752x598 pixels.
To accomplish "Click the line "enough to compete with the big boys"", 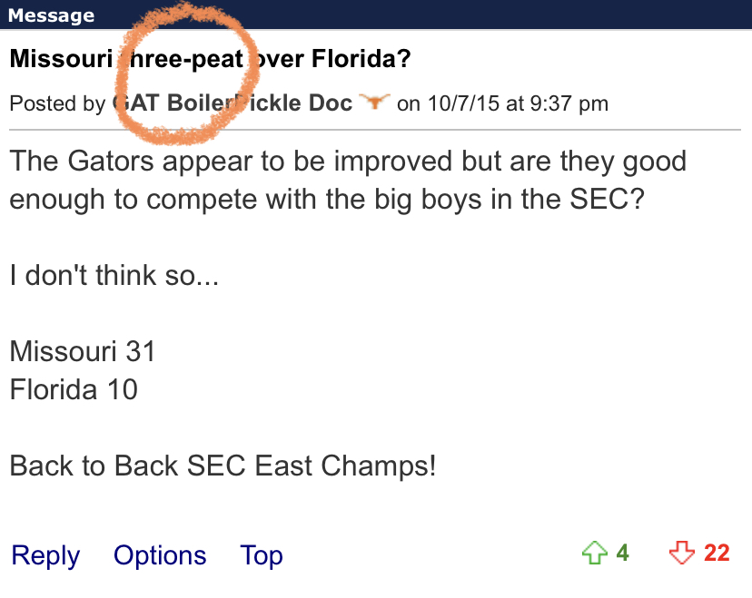I will [327, 199].
